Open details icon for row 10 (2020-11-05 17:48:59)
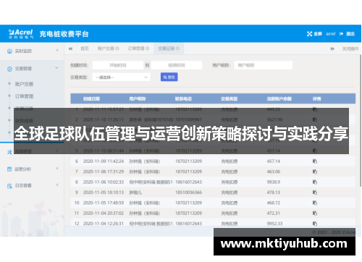This screenshot has width=362, height=262. click(x=315, y=203)
